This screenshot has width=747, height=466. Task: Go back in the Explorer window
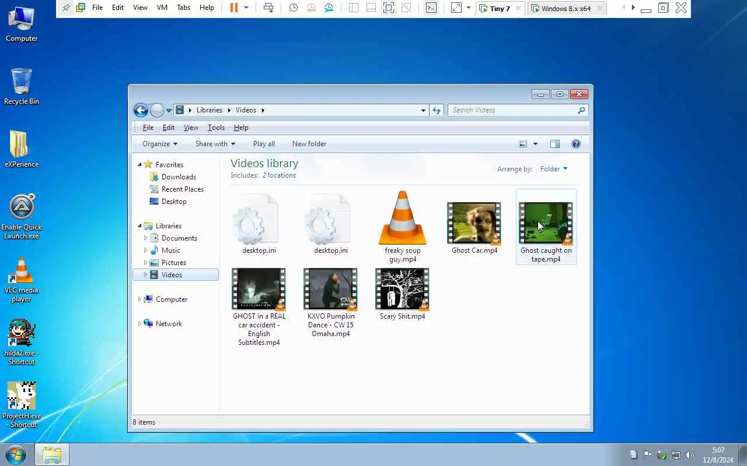tap(141, 110)
